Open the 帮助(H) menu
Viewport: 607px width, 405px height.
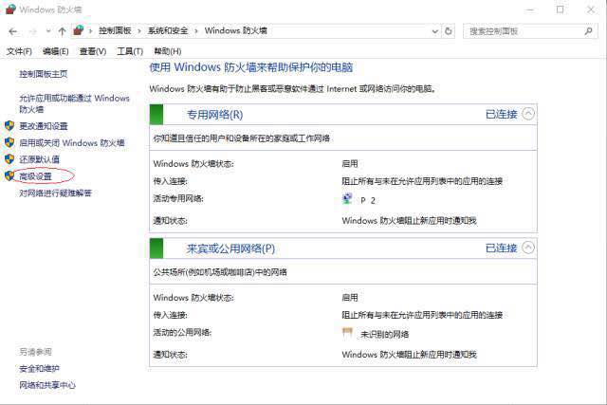coord(168,51)
